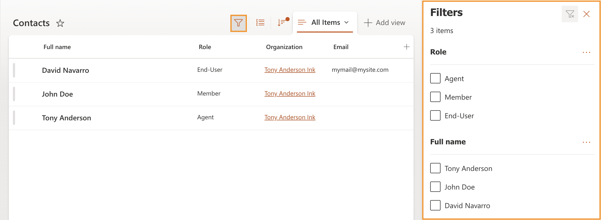Click the Full name column header

[57, 47]
